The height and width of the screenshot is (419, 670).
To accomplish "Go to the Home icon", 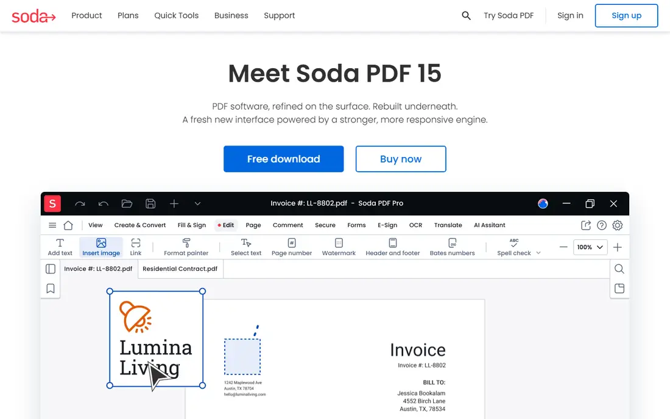I will click(68, 225).
